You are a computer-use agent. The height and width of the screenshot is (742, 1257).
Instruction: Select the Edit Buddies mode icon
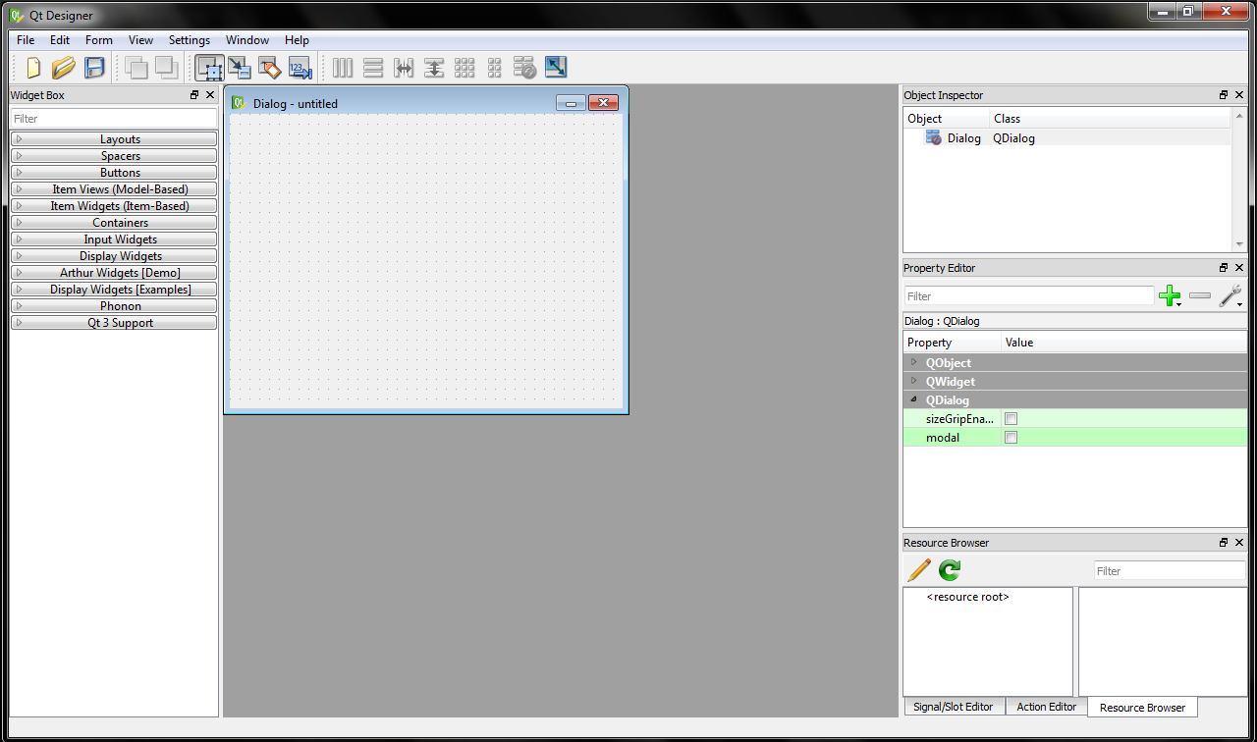270,68
